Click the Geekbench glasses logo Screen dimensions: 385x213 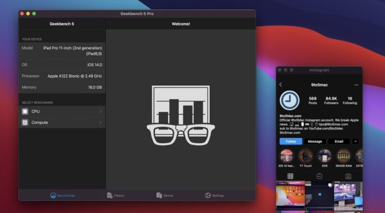[x=181, y=116]
